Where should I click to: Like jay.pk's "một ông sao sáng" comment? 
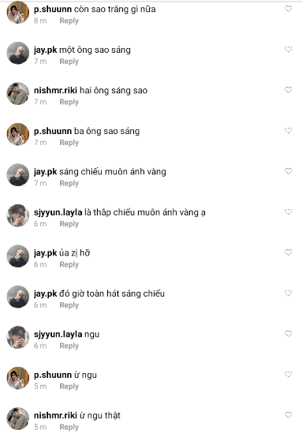(x=289, y=50)
